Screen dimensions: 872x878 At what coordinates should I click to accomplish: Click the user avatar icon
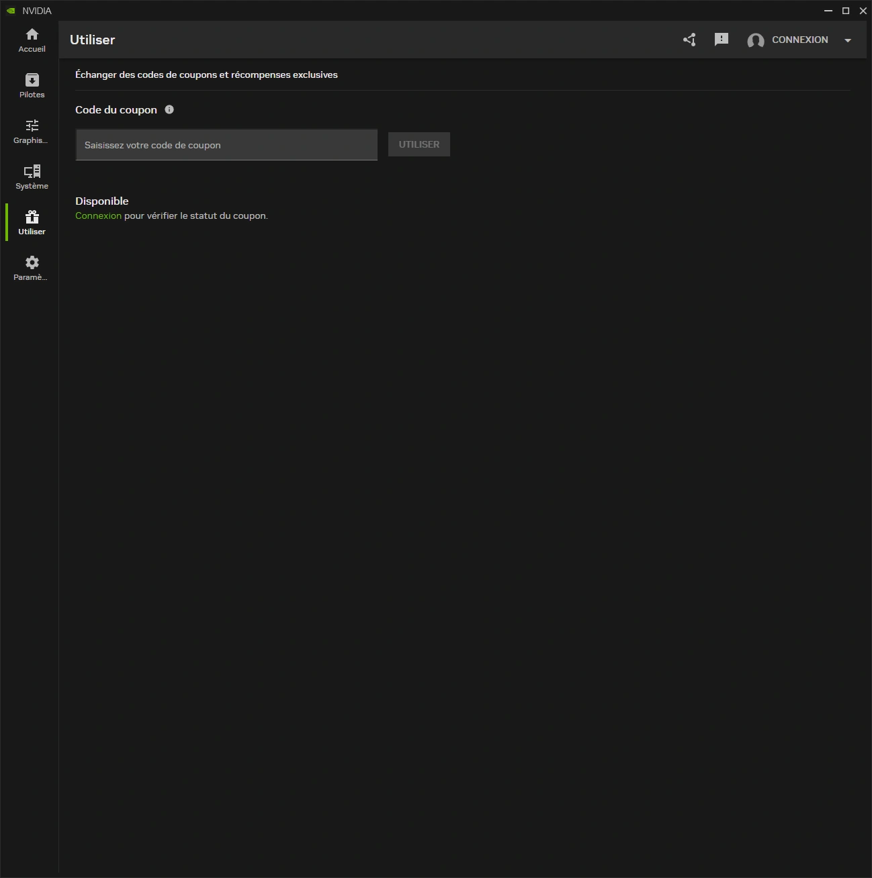pos(756,40)
